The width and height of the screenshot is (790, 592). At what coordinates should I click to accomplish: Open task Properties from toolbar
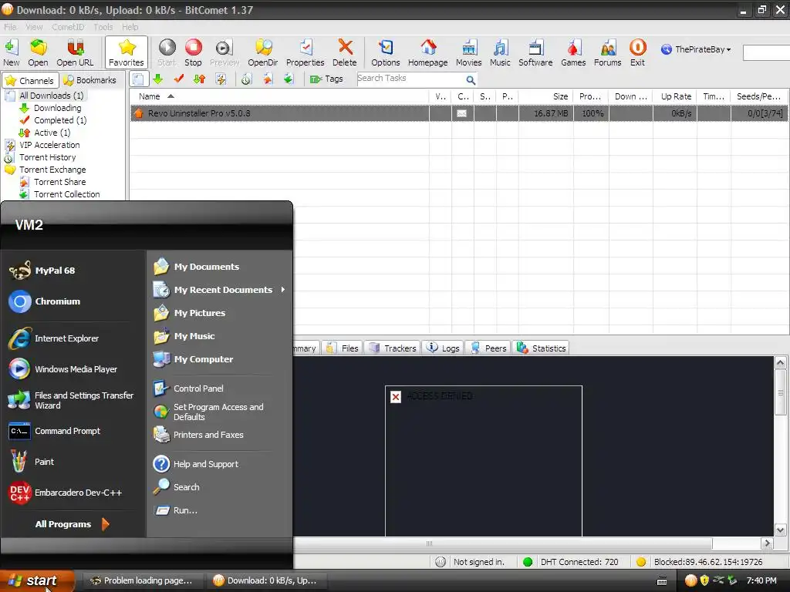click(305, 53)
